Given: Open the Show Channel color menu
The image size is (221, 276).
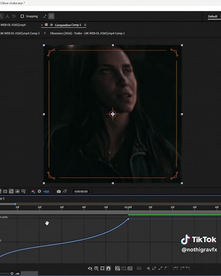Looking at the screenshot, I should (33, 191).
